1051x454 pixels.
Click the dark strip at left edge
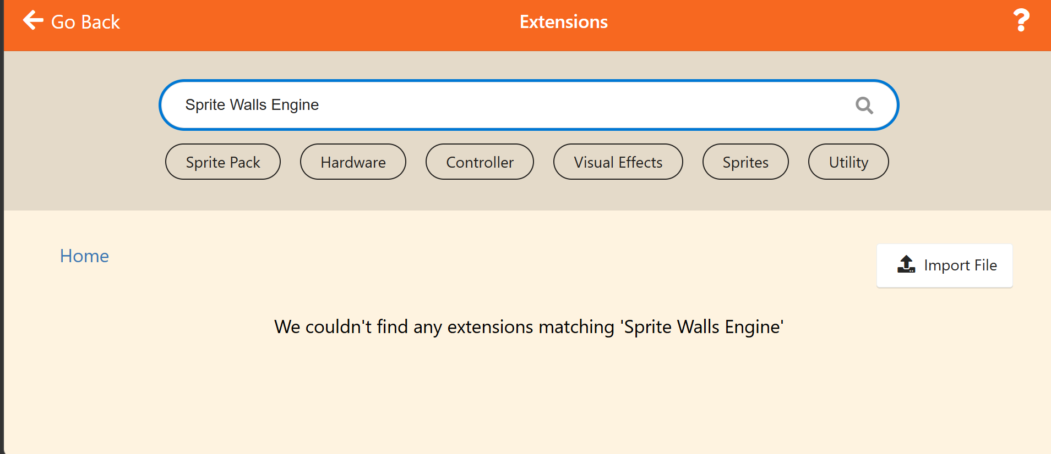(2, 227)
